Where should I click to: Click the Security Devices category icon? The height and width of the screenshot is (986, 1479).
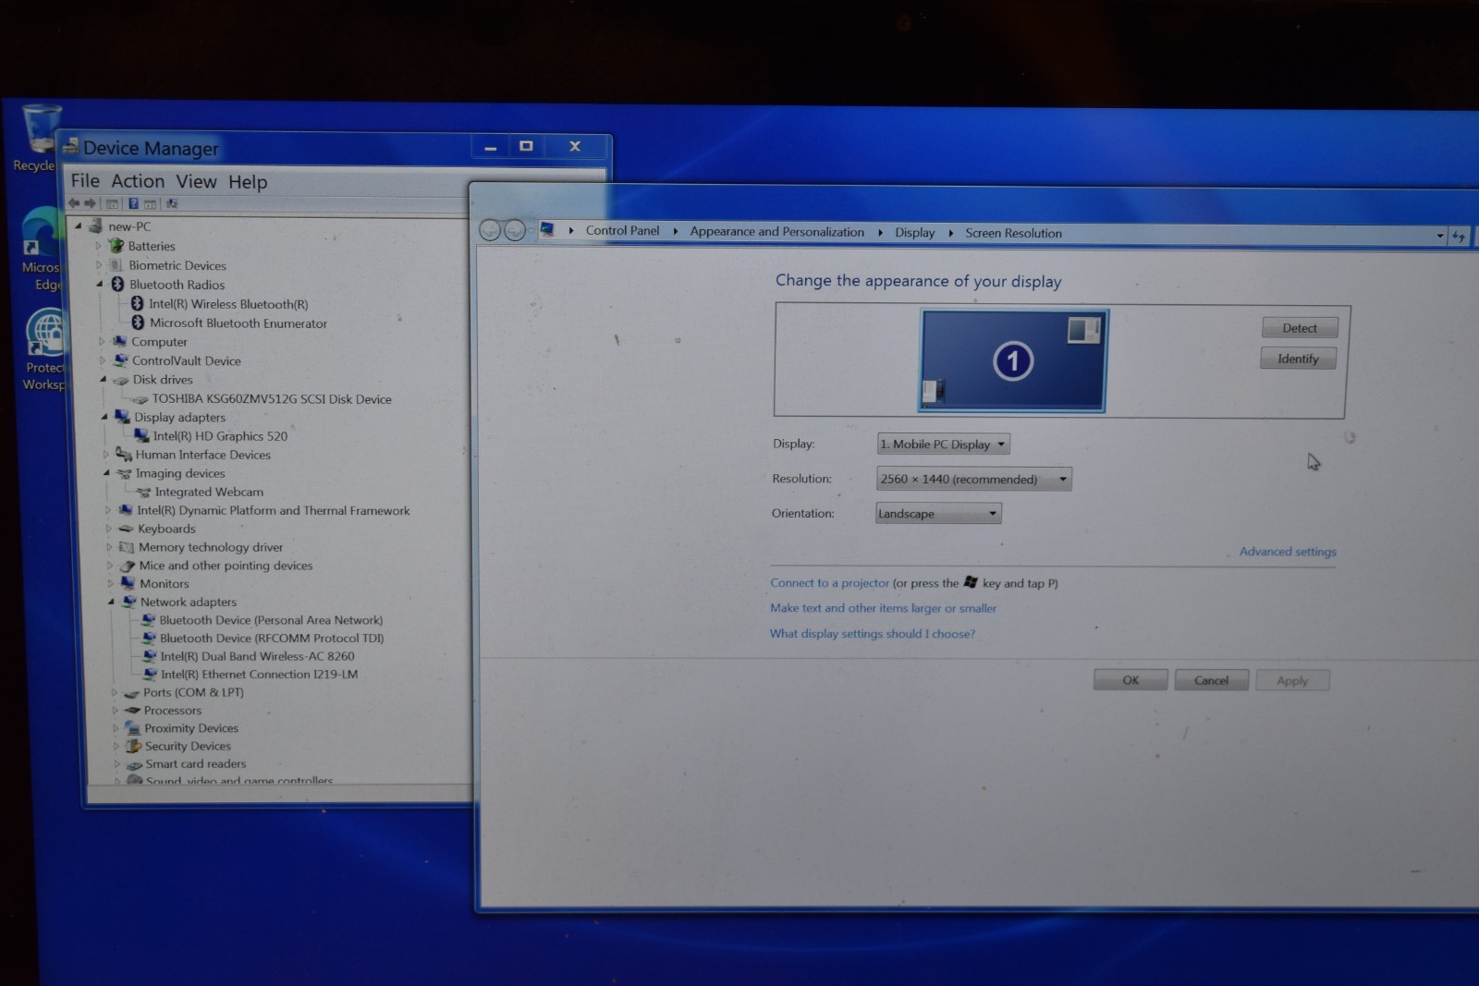pos(133,746)
